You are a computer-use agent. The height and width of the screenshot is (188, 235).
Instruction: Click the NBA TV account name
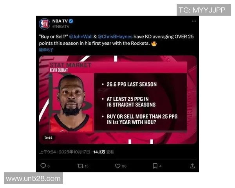click(60, 21)
